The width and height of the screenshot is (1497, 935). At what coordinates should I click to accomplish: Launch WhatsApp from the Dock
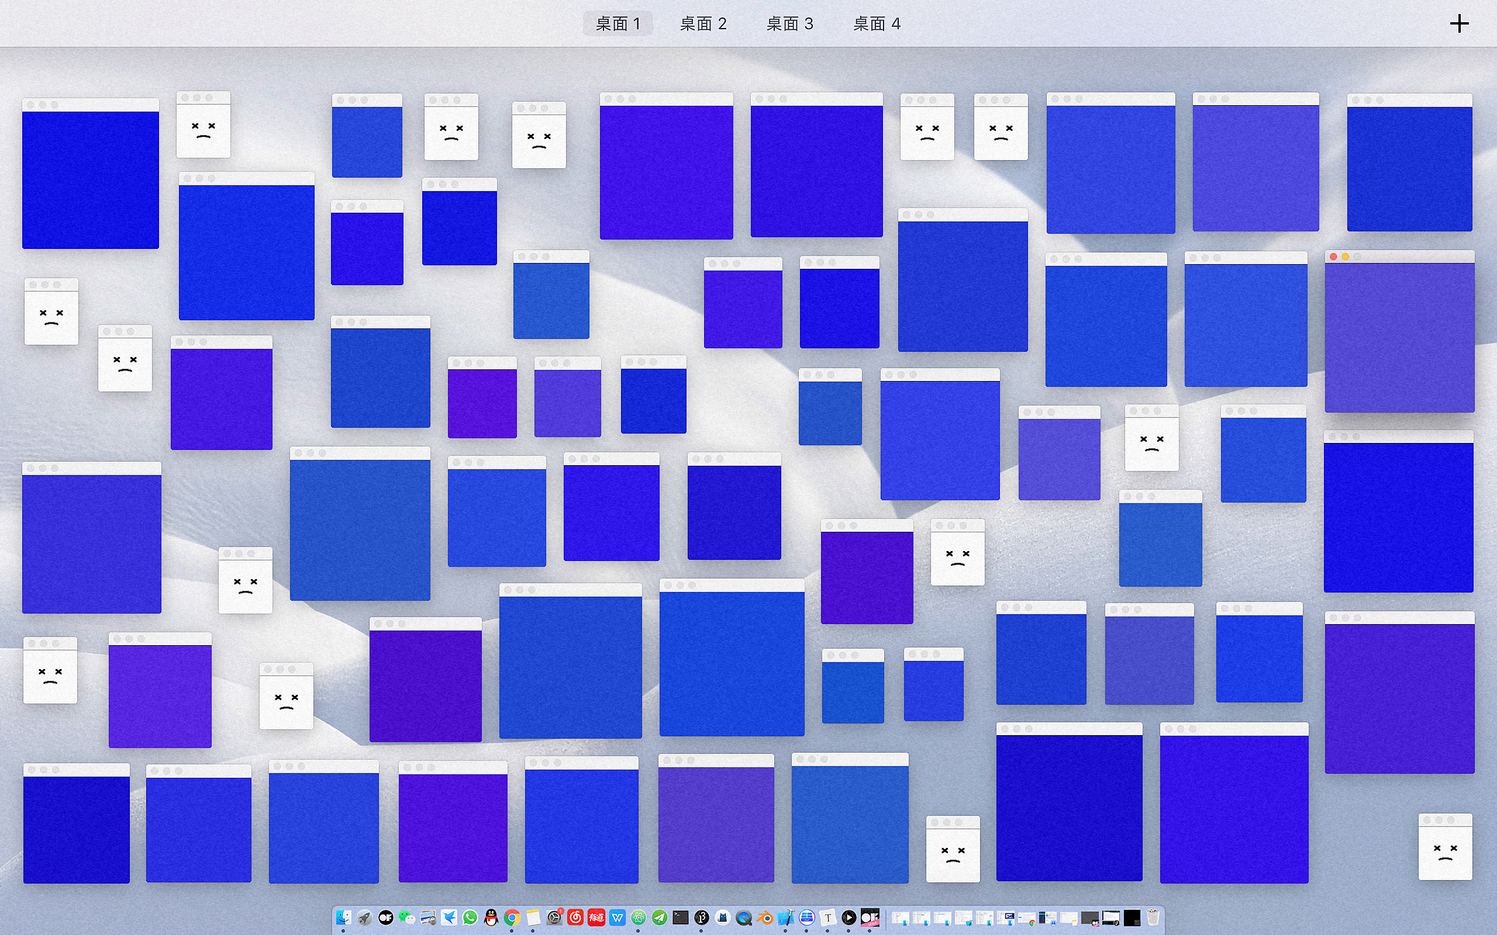(x=470, y=917)
